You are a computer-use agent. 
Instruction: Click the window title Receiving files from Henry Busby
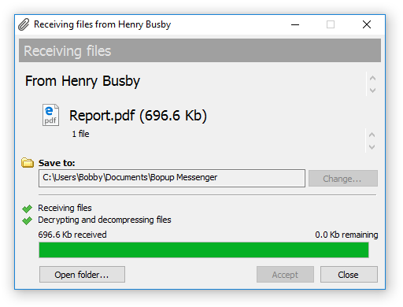[102, 24]
